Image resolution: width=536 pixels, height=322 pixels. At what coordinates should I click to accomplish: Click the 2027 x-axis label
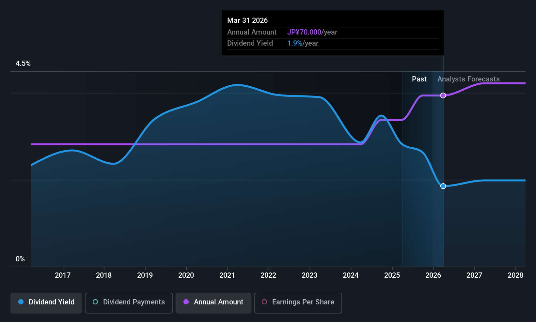[x=474, y=275]
